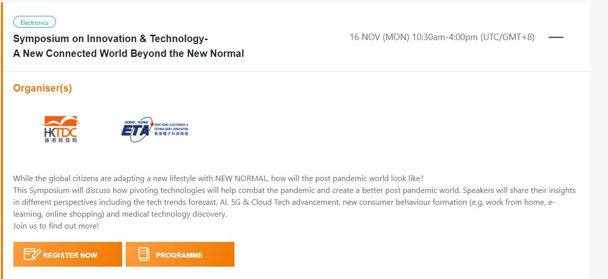Select 'A New Connected World' subtitle line
Viewport: 608px width, 279px height.
coord(129,53)
